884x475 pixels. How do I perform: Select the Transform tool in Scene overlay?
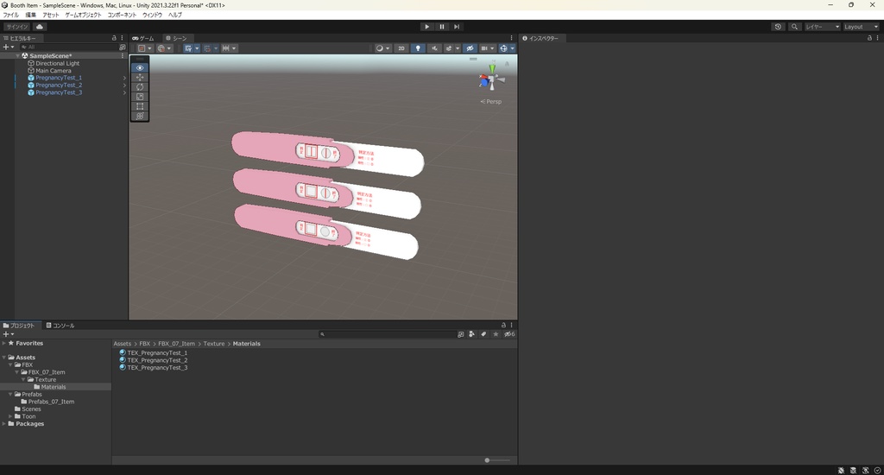click(x=140, y=116)
